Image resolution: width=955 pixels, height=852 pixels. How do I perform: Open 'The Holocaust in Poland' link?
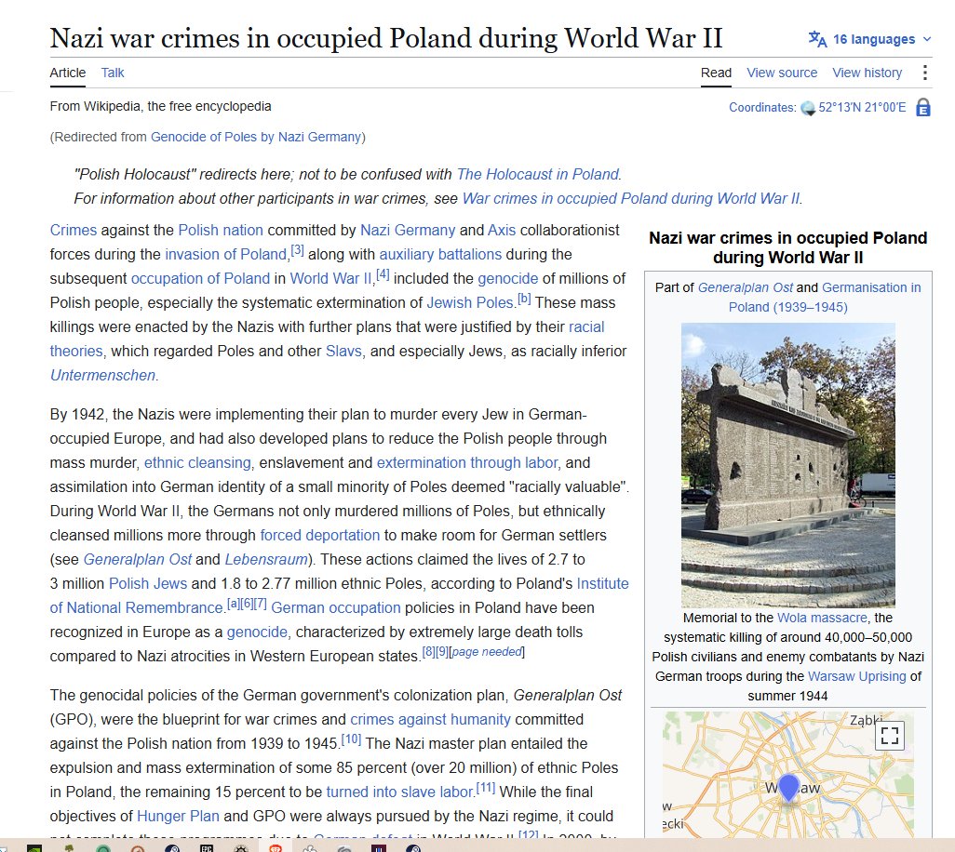(538, 175)
